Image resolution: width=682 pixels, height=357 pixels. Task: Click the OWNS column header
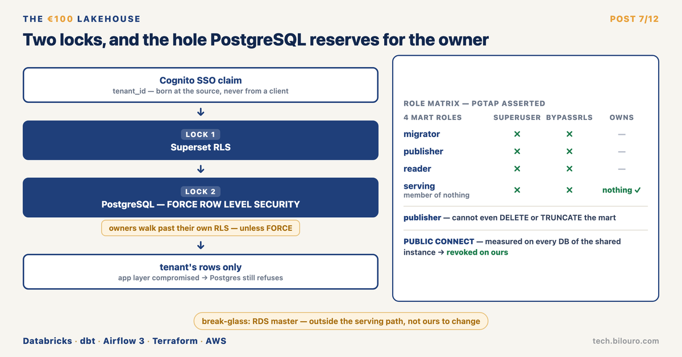pyautogui.click(x=622, y=118)
